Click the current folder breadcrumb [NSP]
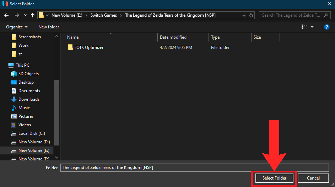Viewport: 335px width, 187px height. point(170,15)
